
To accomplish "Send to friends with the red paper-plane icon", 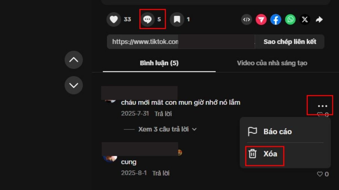I will [261, 20].
